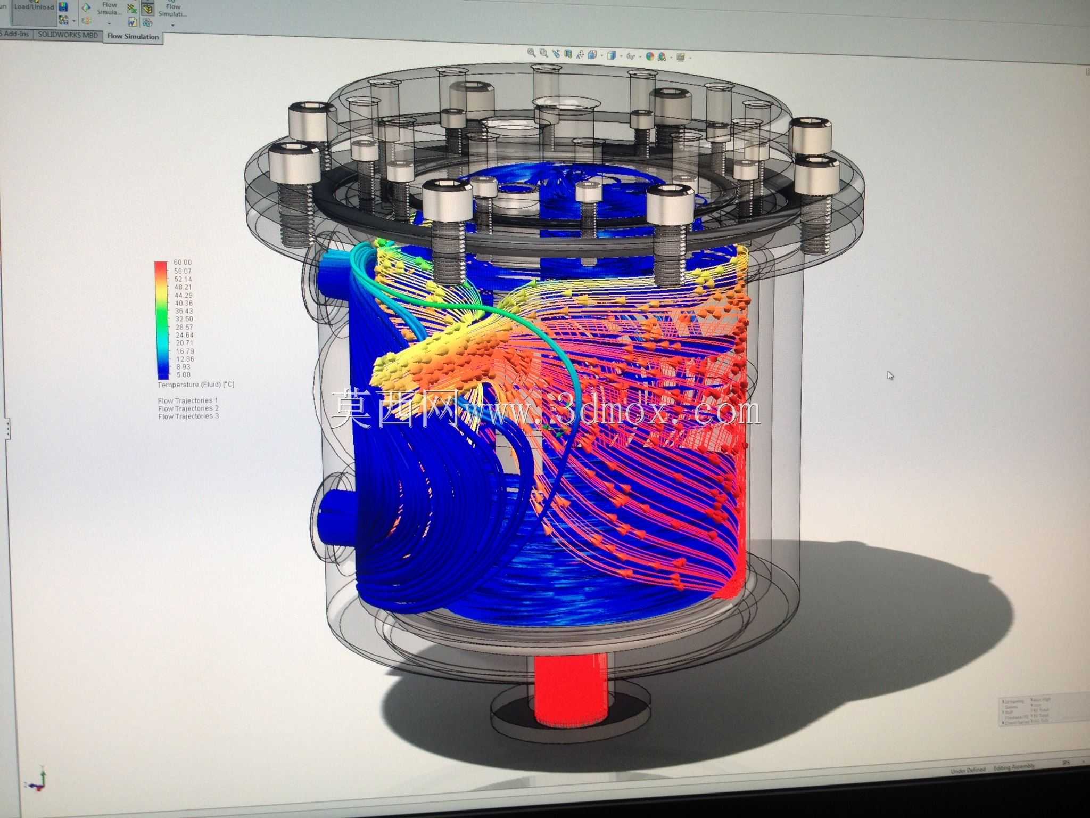Click the Under Defined status text
Image resolution: width=1090 pixels, height=818 pixels.
click(x=968, y=770)
